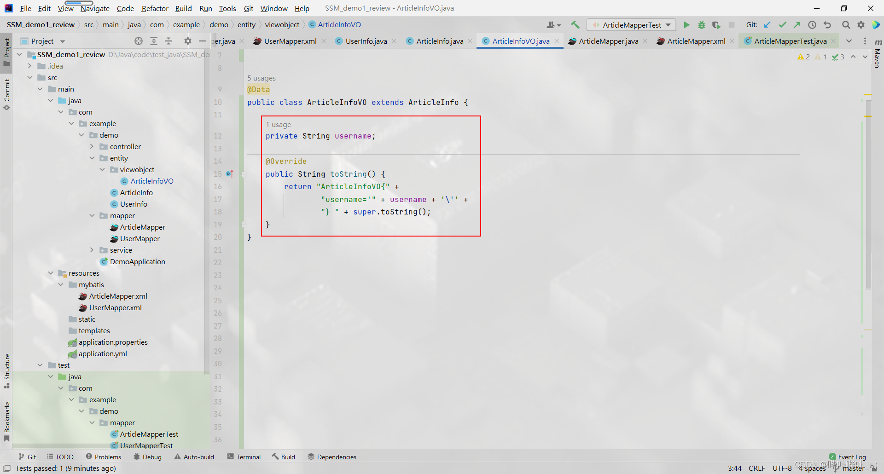This screenshot has height=474, width=884.
Task: Jump to previous highlighted error arrow
Action: [x=853, y=57]
